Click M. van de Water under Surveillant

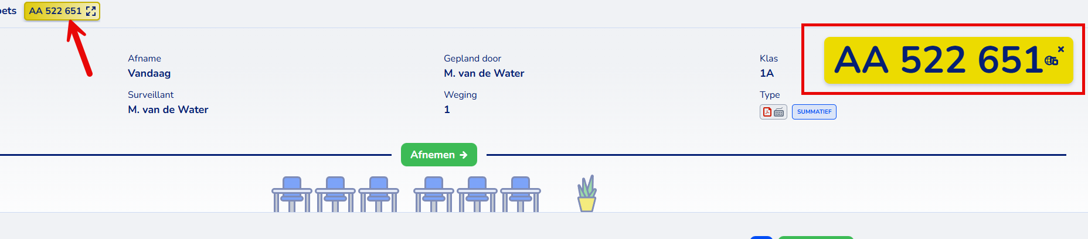click(x=168, y=110)
